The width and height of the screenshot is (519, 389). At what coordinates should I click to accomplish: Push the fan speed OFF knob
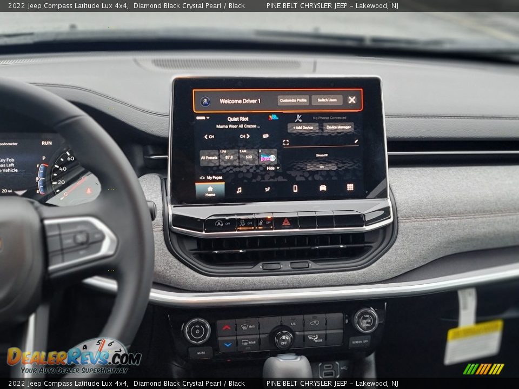click(x=284, y=339)
